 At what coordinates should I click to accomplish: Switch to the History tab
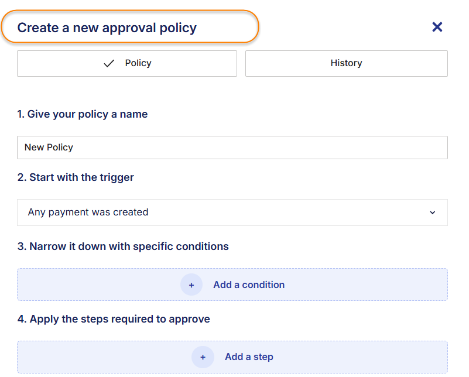coord(346,63)
